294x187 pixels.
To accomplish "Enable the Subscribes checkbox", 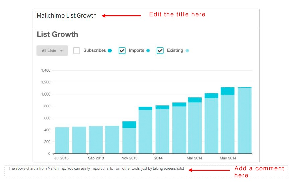I will tap(76, 51).
